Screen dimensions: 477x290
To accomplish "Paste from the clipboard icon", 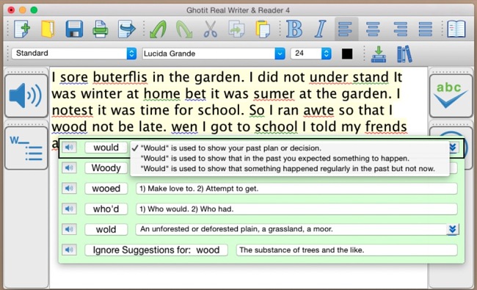I will (263, 29).
